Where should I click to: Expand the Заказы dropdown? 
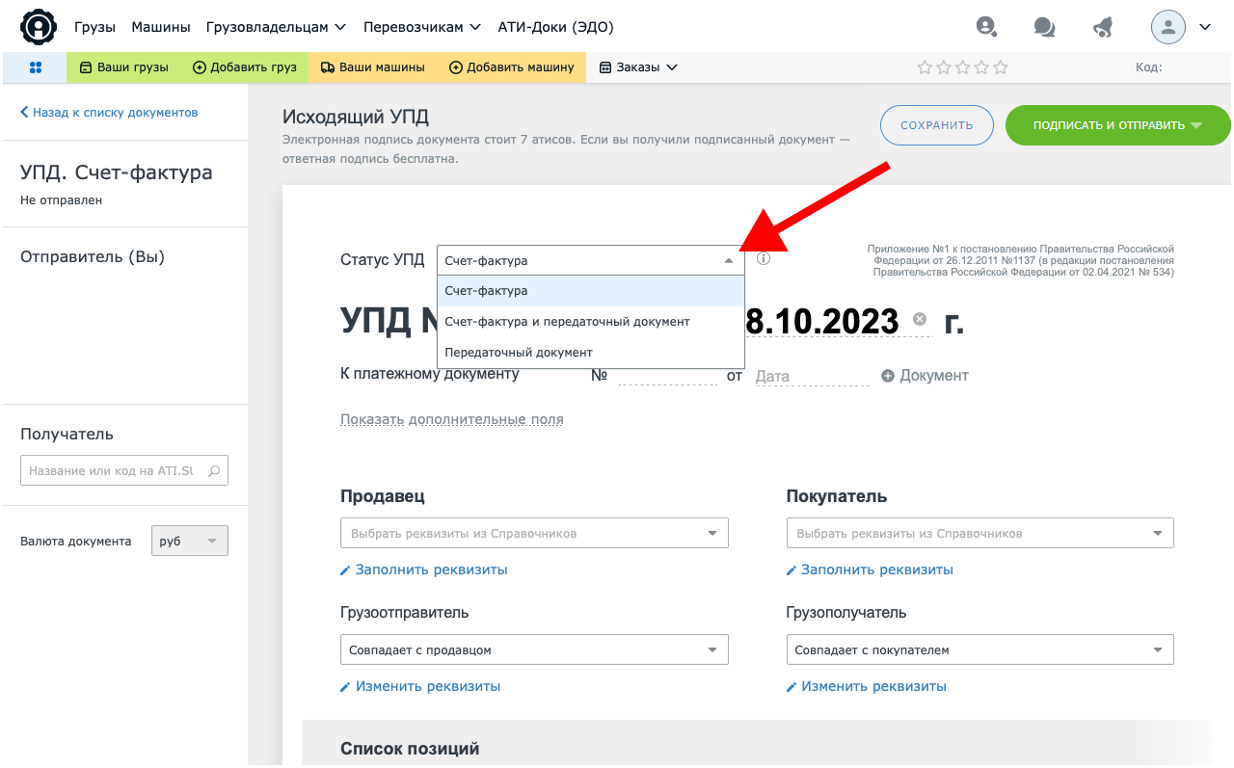638,67
